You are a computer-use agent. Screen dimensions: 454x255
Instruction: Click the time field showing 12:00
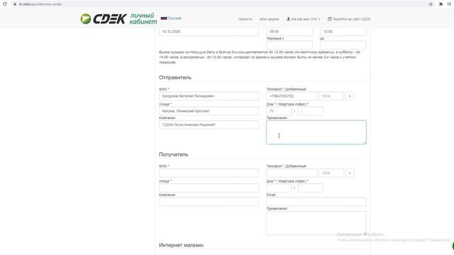coord(343,31)
